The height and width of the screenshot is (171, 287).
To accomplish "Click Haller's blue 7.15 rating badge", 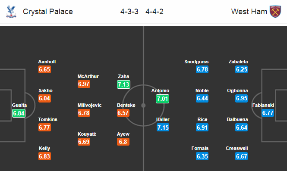I will pyautogui.click(x=163, y=127).
